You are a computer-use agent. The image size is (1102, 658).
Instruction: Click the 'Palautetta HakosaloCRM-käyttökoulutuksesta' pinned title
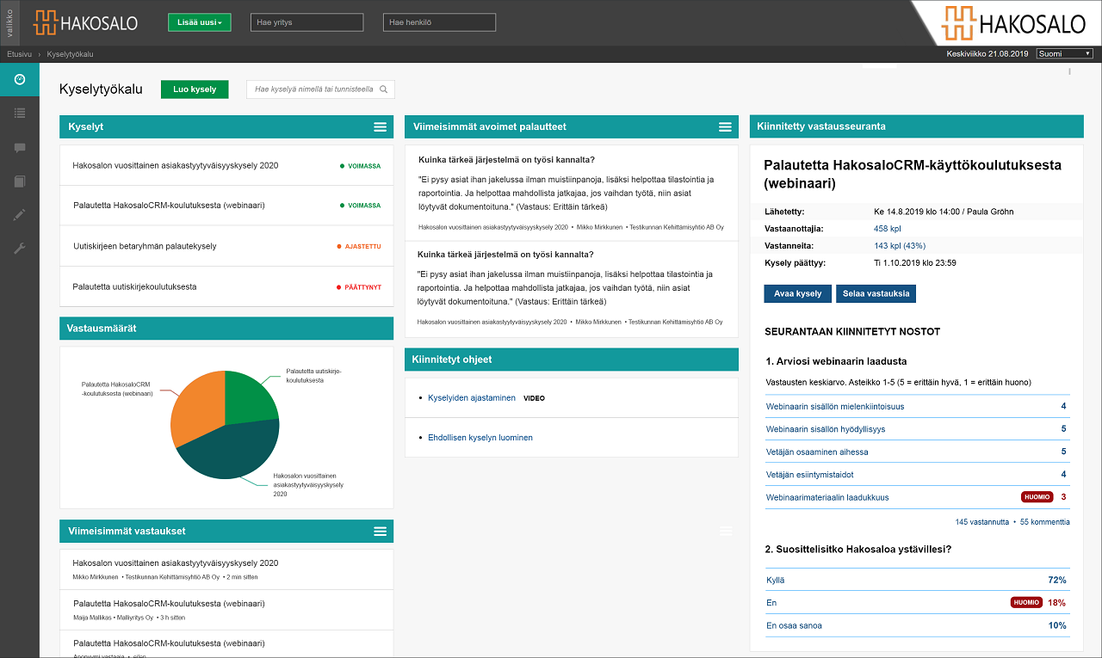[x=913, y=174]
